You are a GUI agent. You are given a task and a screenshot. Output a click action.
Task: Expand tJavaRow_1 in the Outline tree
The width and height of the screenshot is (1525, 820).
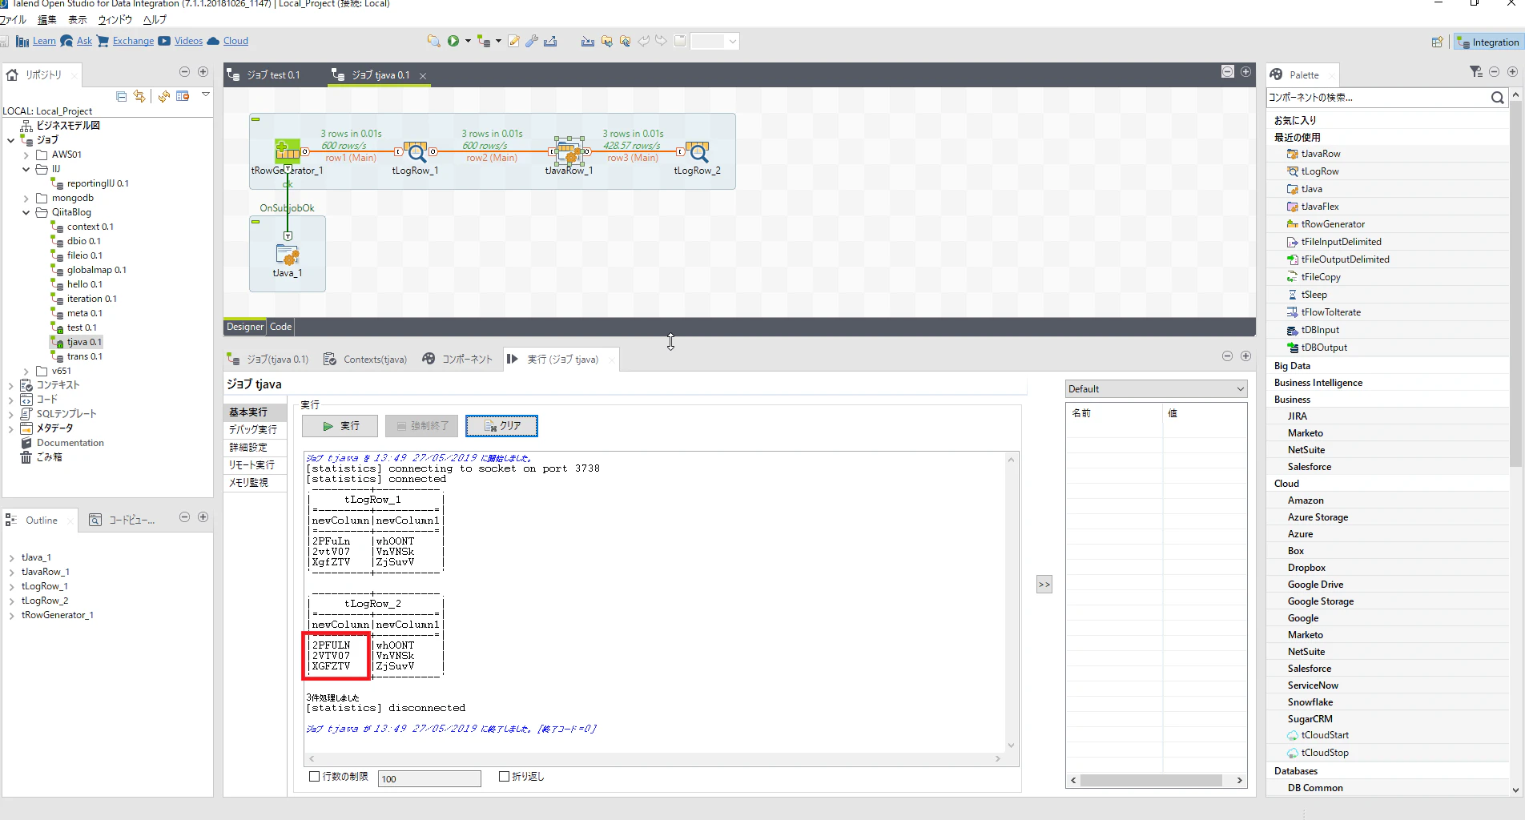pos(11,572)
